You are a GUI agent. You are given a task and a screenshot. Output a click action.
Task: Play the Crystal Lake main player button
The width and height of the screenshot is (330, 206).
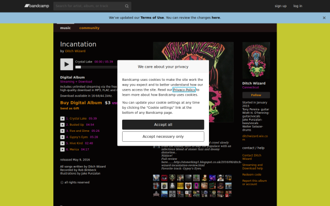[x=67, y=64]
